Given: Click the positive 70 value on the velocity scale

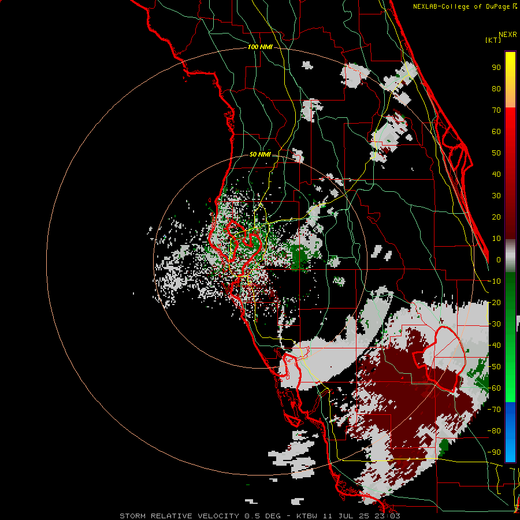Looking at the screenshot, I should point(496,110).
